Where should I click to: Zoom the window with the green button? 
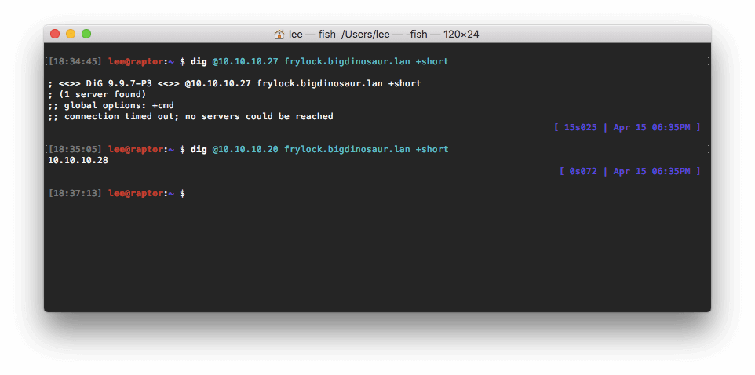(x=86, y=34)
